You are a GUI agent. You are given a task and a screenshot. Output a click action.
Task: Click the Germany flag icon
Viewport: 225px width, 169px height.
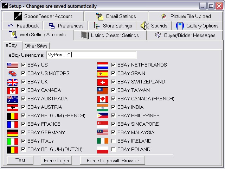(13, 133)
